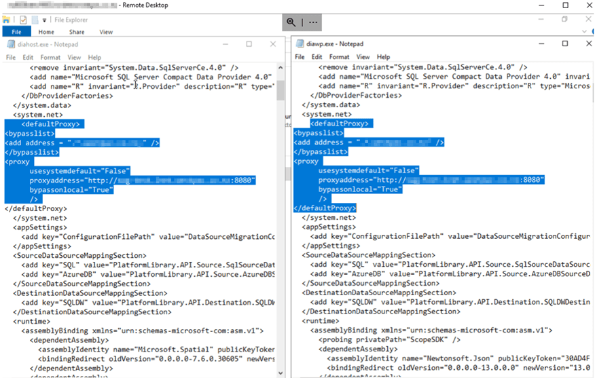Screen dimensions: 595x378
Task: Open the quick access toolbar dropdown arrow
Action: coord(45,20)
